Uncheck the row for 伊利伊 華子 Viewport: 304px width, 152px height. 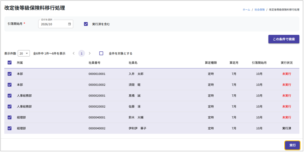pyautogui.click(x=9, y=128)
